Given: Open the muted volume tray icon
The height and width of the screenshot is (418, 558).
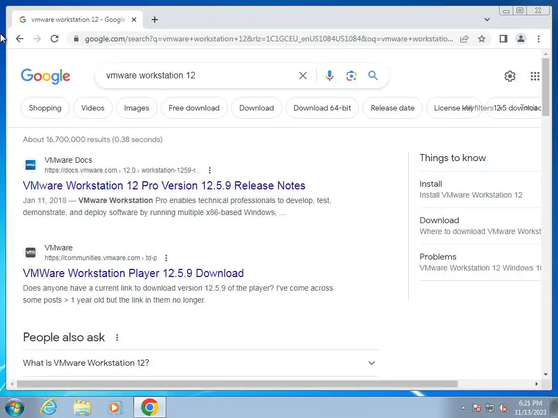Looking at the screenshot, I should [503, 408].
